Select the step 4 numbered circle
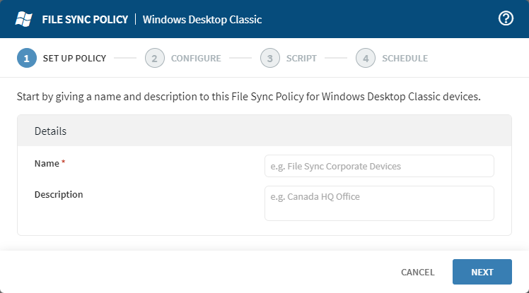The image size is (529, 293). point(366,58)
